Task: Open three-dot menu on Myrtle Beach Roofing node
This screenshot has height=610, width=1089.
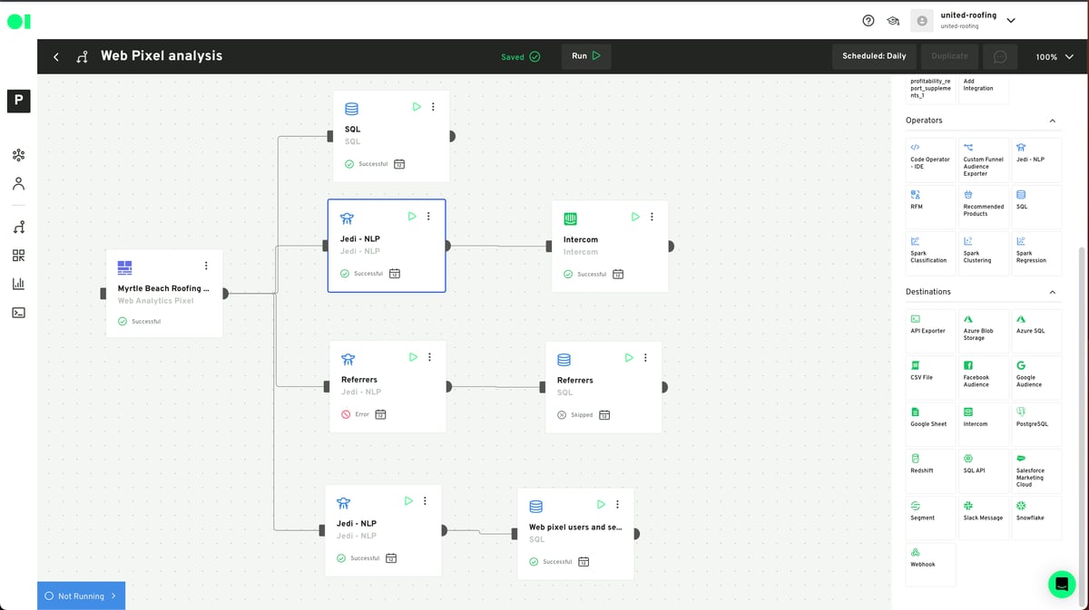Action: [206, 266]
